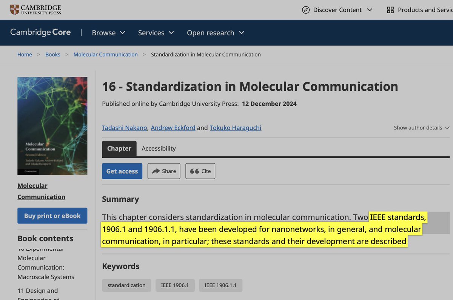Expand Show author details
Viewport: 453px width, 300px height.
pos(422,128)
